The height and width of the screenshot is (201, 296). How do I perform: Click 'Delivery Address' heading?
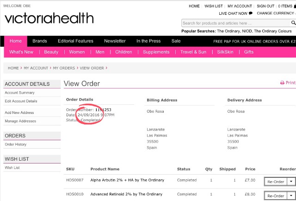pyautogui.click(x=245, y=100)
